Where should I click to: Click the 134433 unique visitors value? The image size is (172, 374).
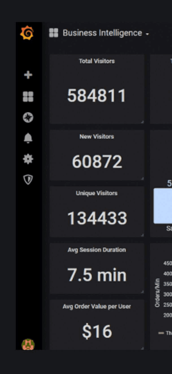97,218
